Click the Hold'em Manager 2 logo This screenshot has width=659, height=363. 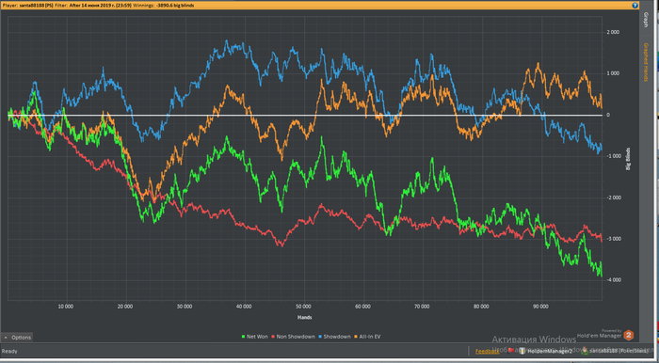click(x=628, y=335)
